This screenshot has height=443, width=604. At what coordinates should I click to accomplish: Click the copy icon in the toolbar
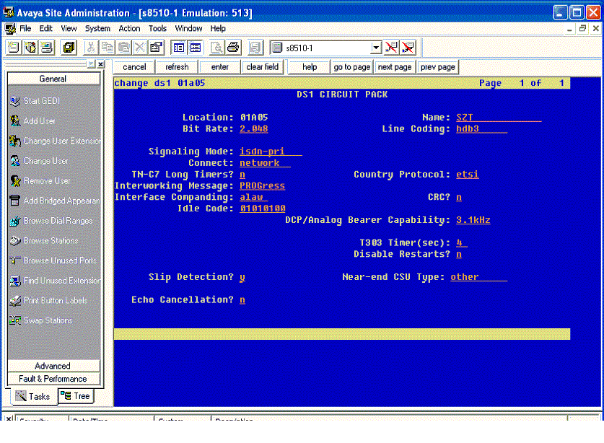(107, 48)
